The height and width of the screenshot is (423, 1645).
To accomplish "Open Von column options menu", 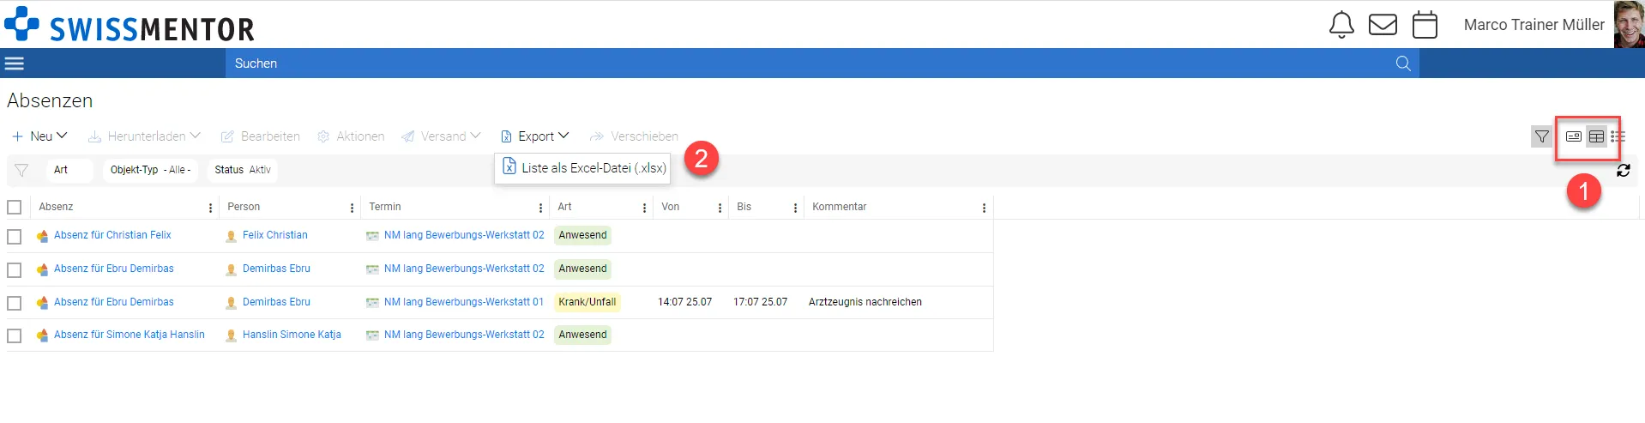I will point(720,208).
